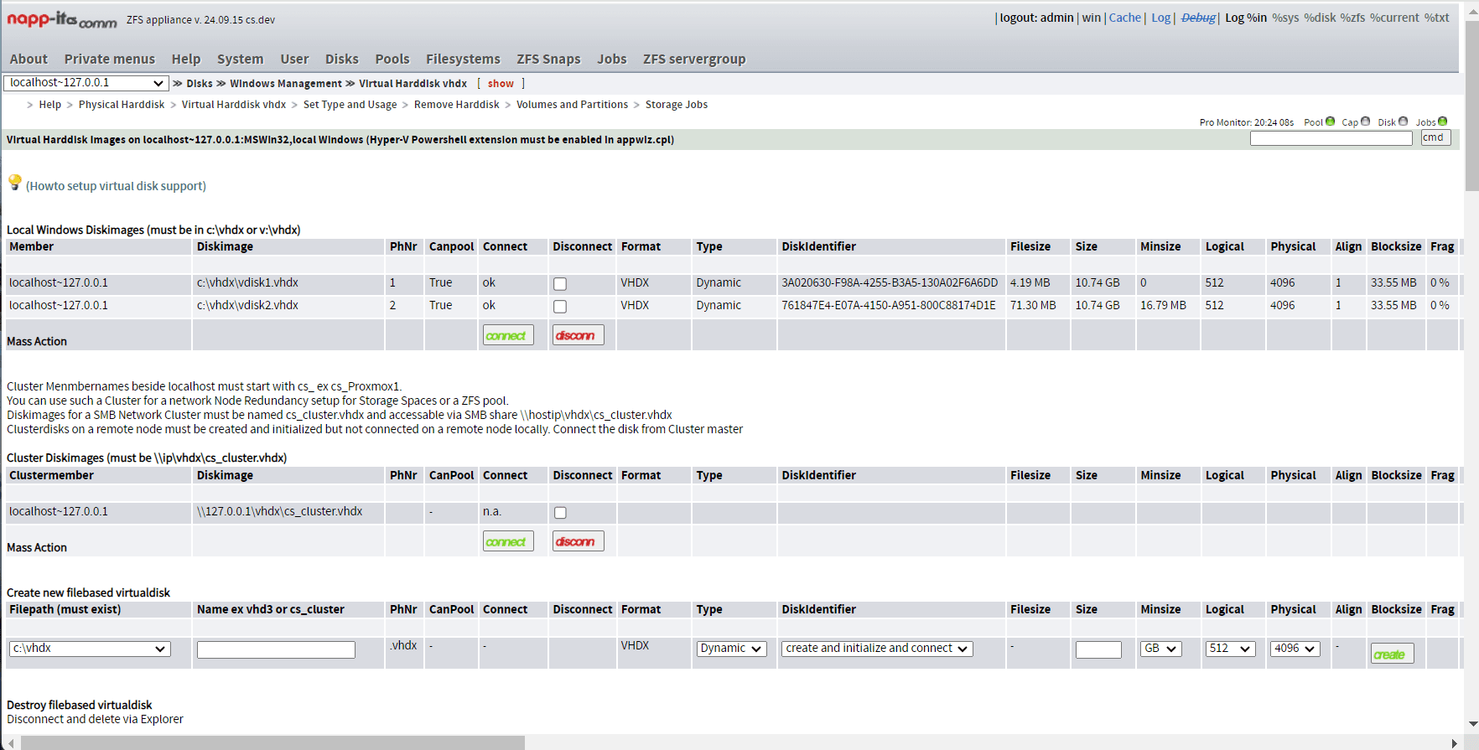Image resolution: width=1479 pixels, height=750 pixels.
Task: Open the Jobs menu
Action: [612, 59]
